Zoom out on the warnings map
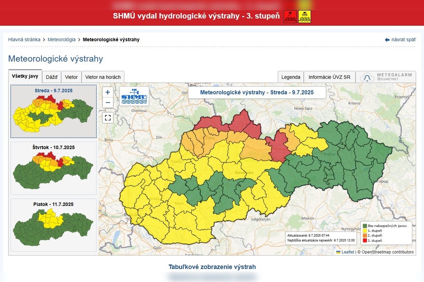Viewport: 424px width, 282px height. point(108,103)
